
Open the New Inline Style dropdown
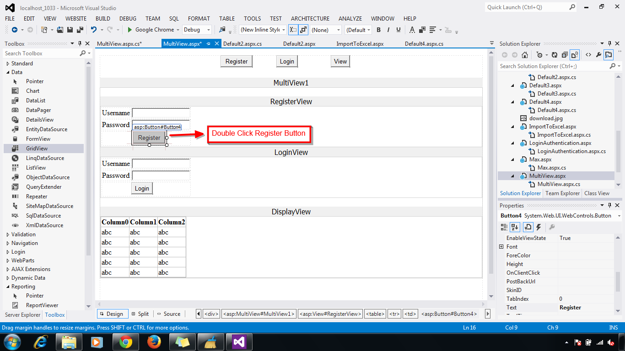click(x=283, y=30)
